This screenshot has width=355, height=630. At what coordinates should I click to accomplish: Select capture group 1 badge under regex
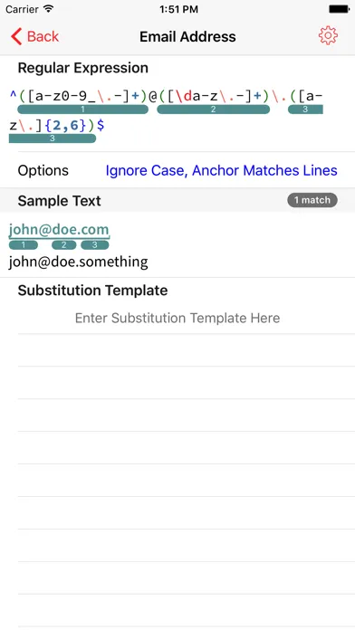click(x=82, y=110)
